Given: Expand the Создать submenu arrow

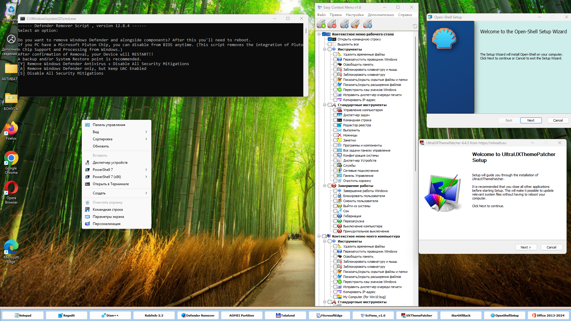Looking at the screenshot, I should coord(146,193).
